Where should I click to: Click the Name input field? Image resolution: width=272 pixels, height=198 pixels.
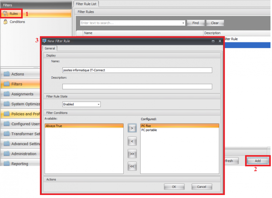click(137, 70)
